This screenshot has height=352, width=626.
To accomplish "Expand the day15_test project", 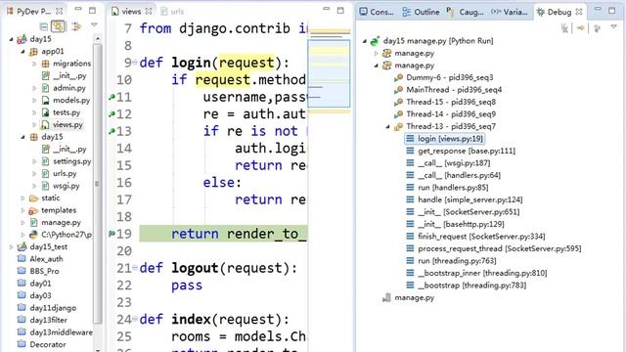I will coord(11,247).
